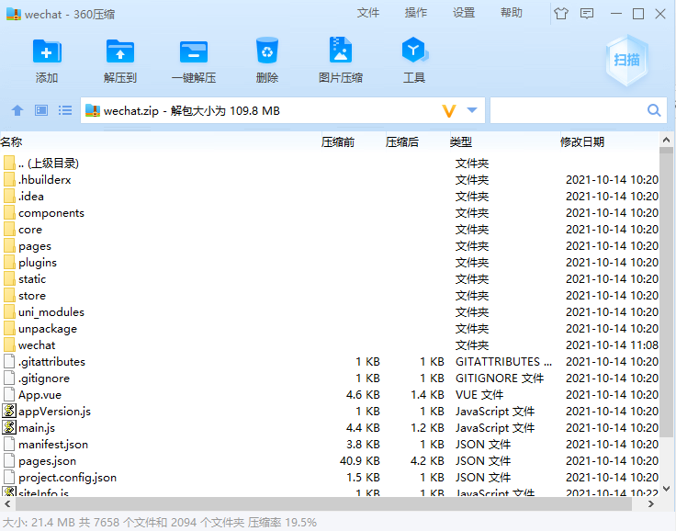Select the store folder row

[x=330, y=296]
